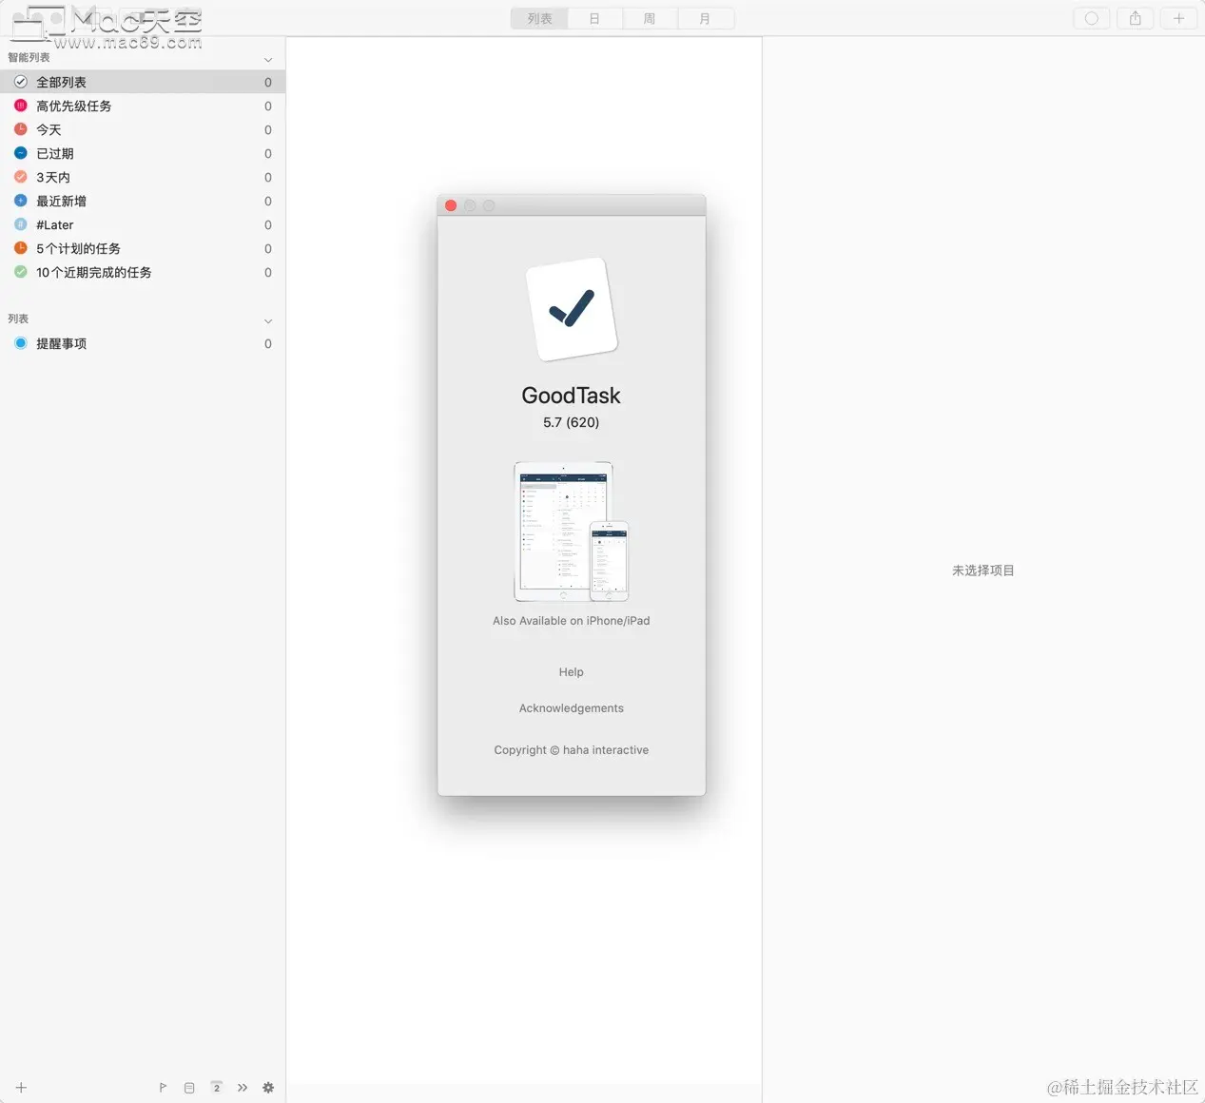Image resolution: width=1205 pixels, height=1103 pixels.
Task: Click the orange icon beside 5个计划的任务
Action: tap(20, 248)
